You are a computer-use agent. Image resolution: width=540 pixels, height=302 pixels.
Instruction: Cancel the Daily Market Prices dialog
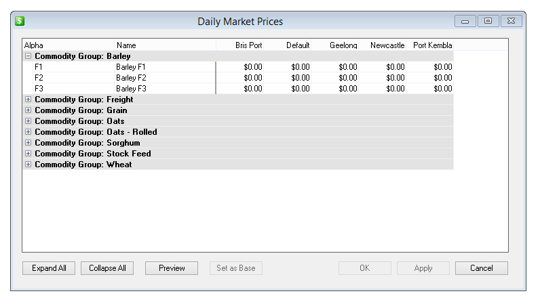tap(481, 268)
